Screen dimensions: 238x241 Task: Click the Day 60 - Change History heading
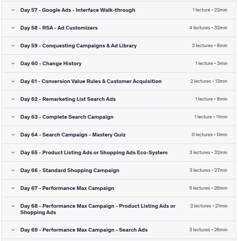pyautogui.click(x=51, y=64)
